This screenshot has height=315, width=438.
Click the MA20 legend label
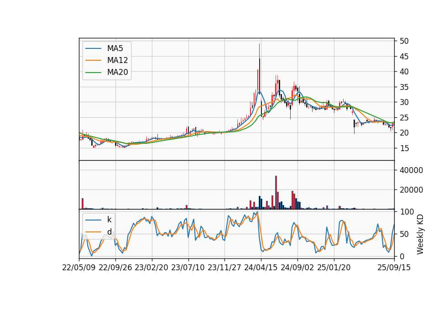pyautogui.click(x=118, y=72)
